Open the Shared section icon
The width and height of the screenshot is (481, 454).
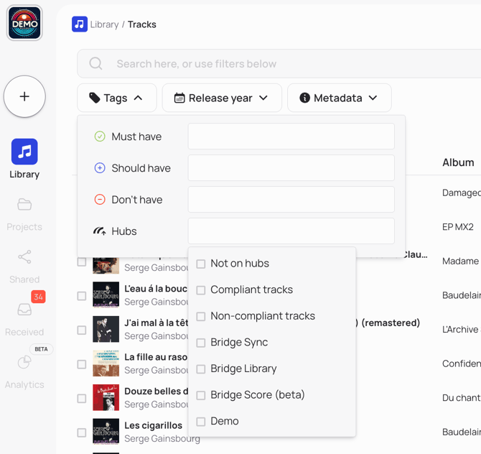click(x=24, y=256)
